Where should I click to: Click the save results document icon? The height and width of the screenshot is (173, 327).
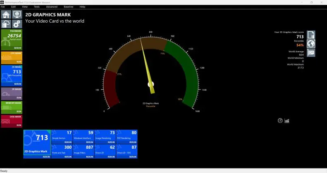click(311, 35)
